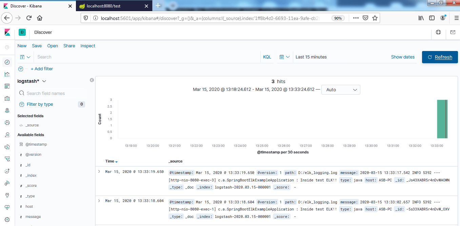This screenshot has height=226, width=460.
Task: Open the Auto interval dropdown
Action: pos(341,90)
